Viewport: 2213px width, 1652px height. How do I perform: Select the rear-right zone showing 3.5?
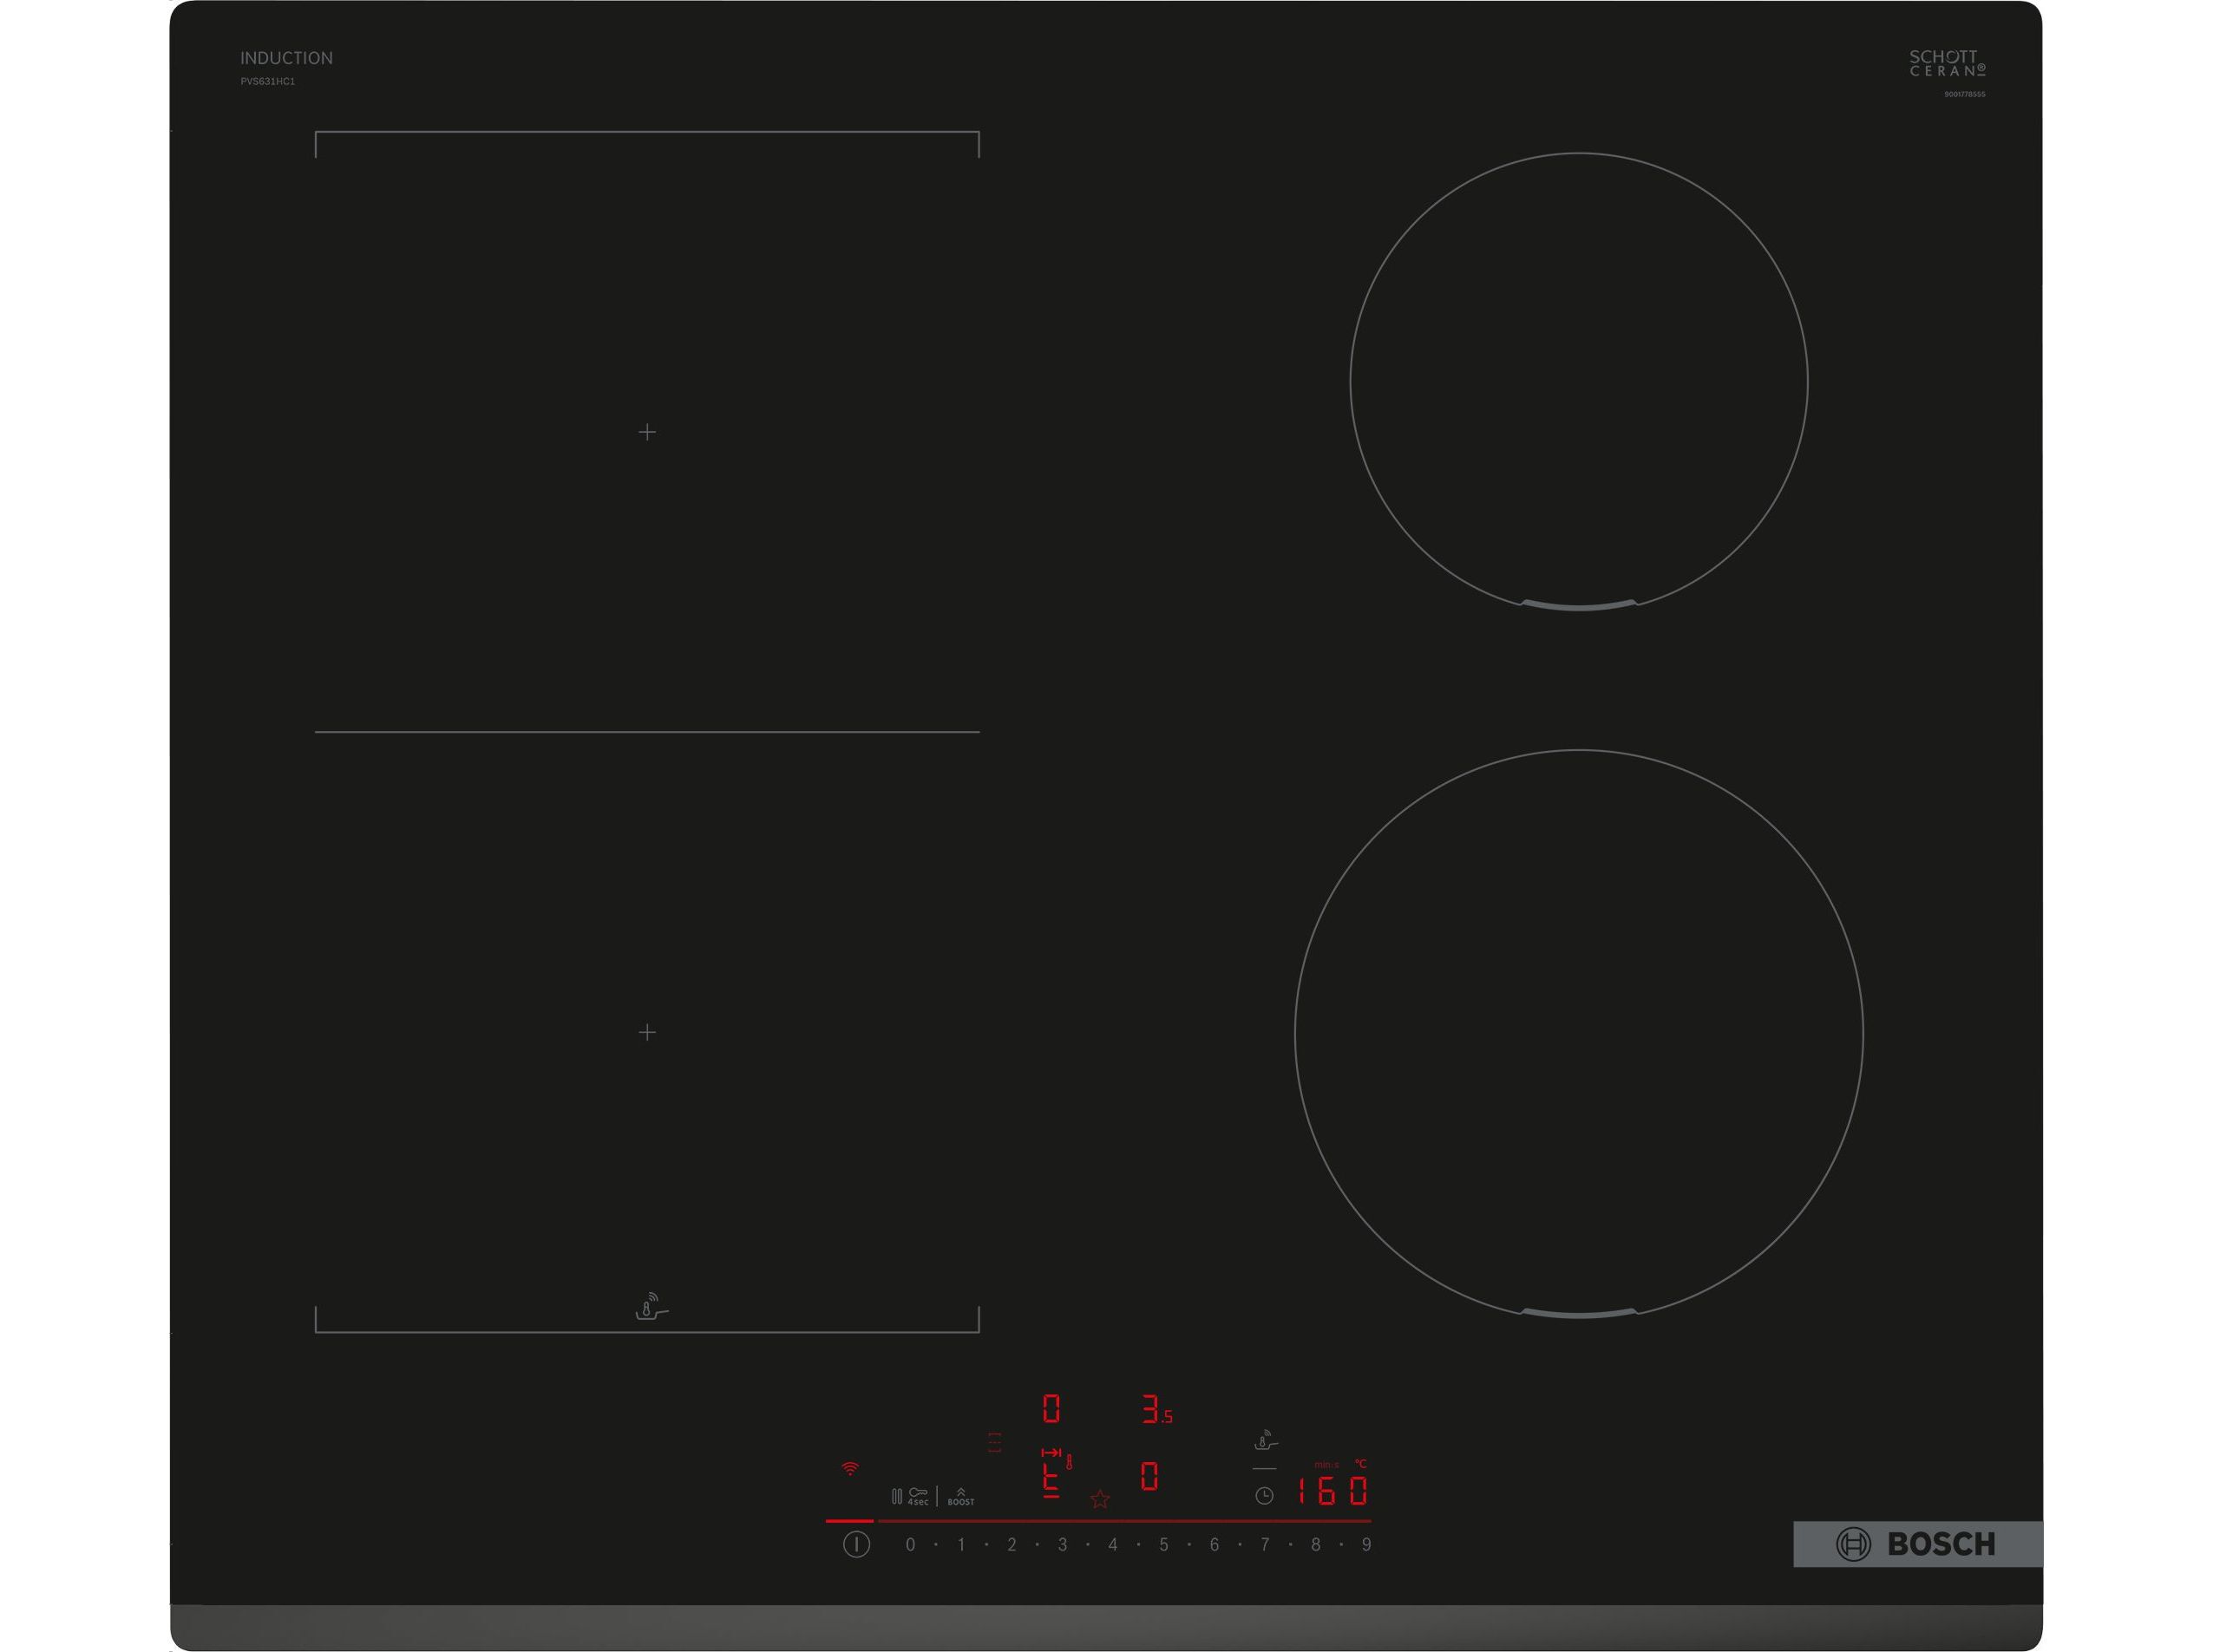(1155, 1411)
